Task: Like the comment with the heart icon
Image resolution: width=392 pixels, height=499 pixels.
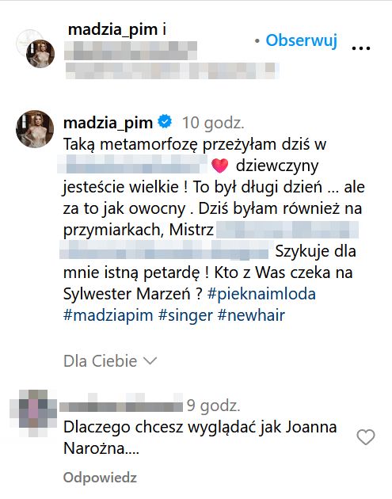Action: [366, 436]
